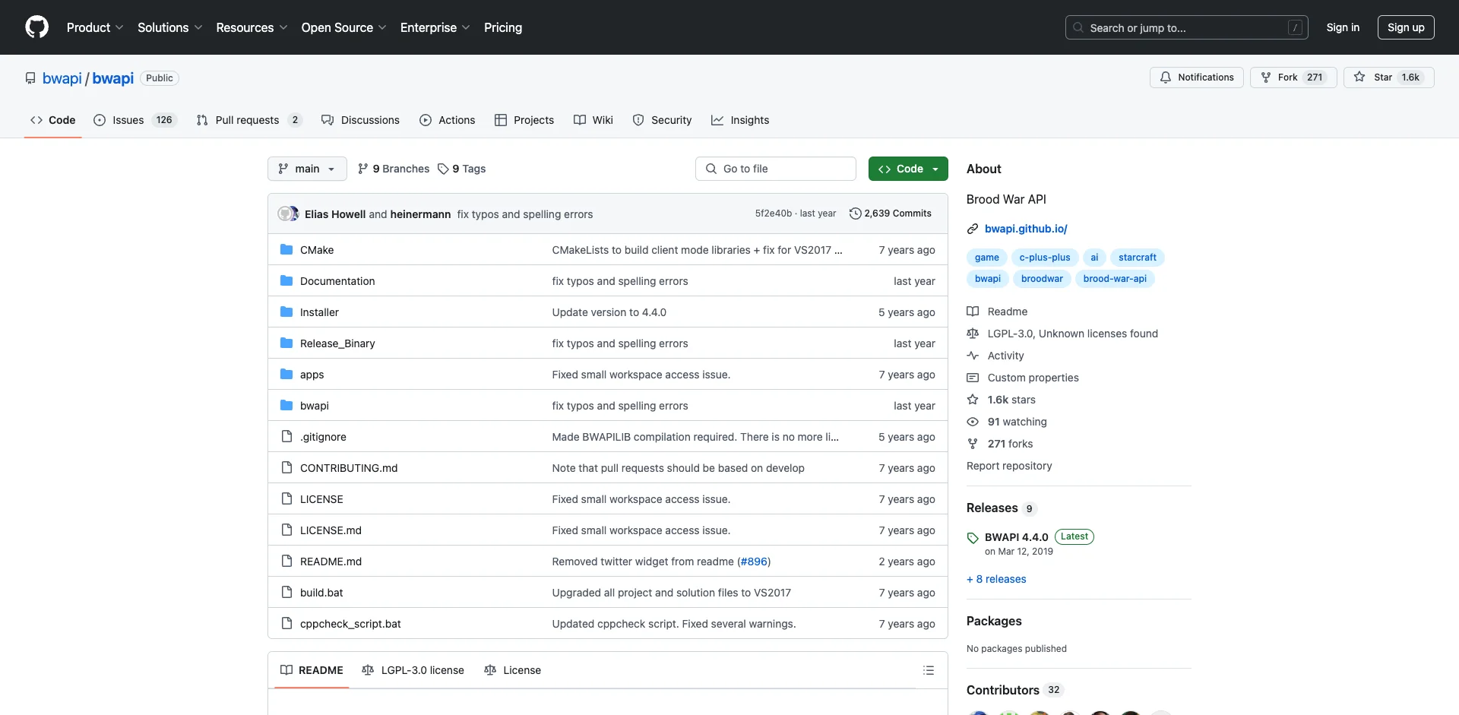Viewport: 1459px width, 715px height.
Task: Click the Search or jump to field
Action: [x=1186, y=27]
